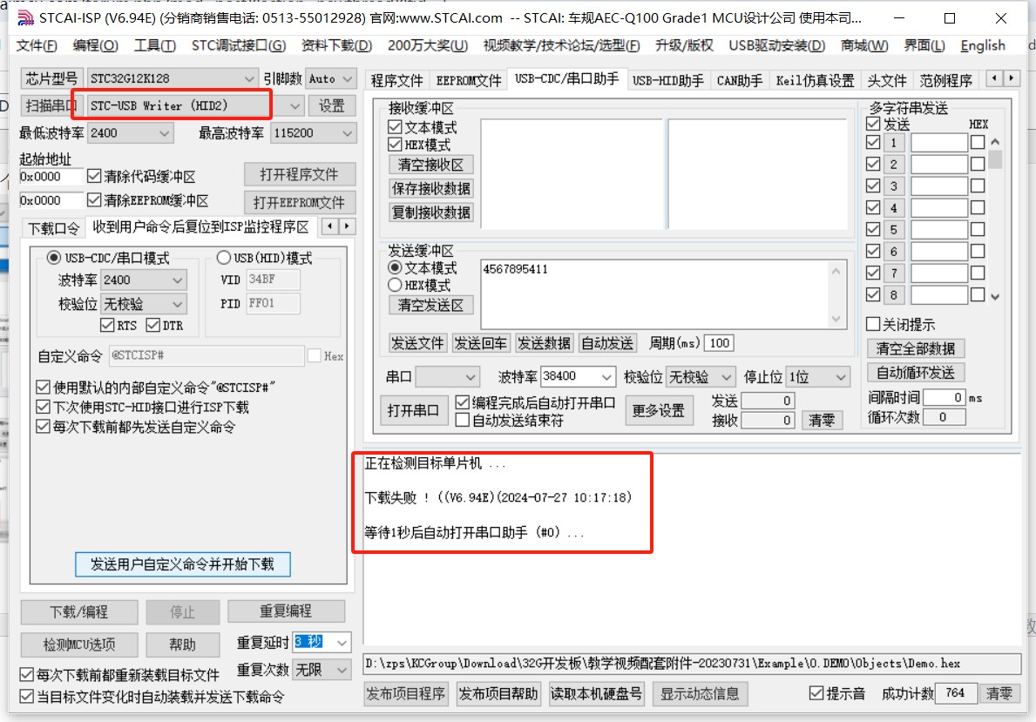The image size is (1036, 722).
Task: Toggle the 提示音 checkbox
Action: (816, 693)
